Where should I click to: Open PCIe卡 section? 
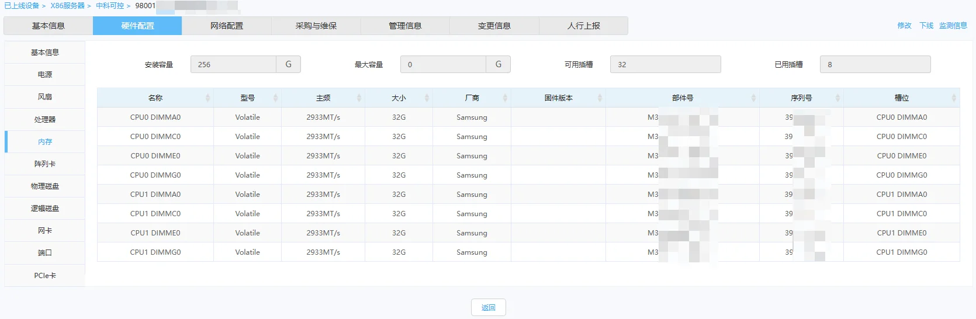tap(45, 276)
